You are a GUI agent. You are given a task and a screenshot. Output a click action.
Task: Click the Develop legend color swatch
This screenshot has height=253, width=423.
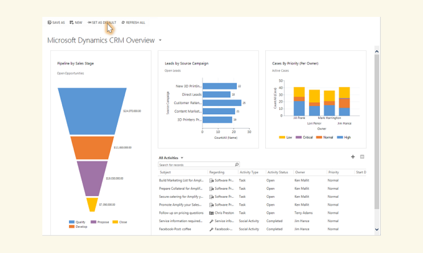coord(71,226)
